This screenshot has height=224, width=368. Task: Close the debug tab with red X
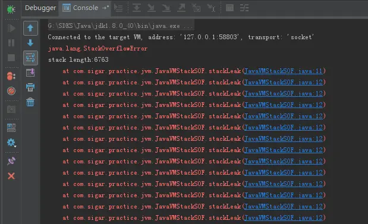tap(11, 176)
